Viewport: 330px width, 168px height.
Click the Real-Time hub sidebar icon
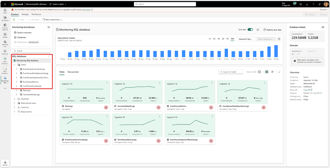pos(5,42)
